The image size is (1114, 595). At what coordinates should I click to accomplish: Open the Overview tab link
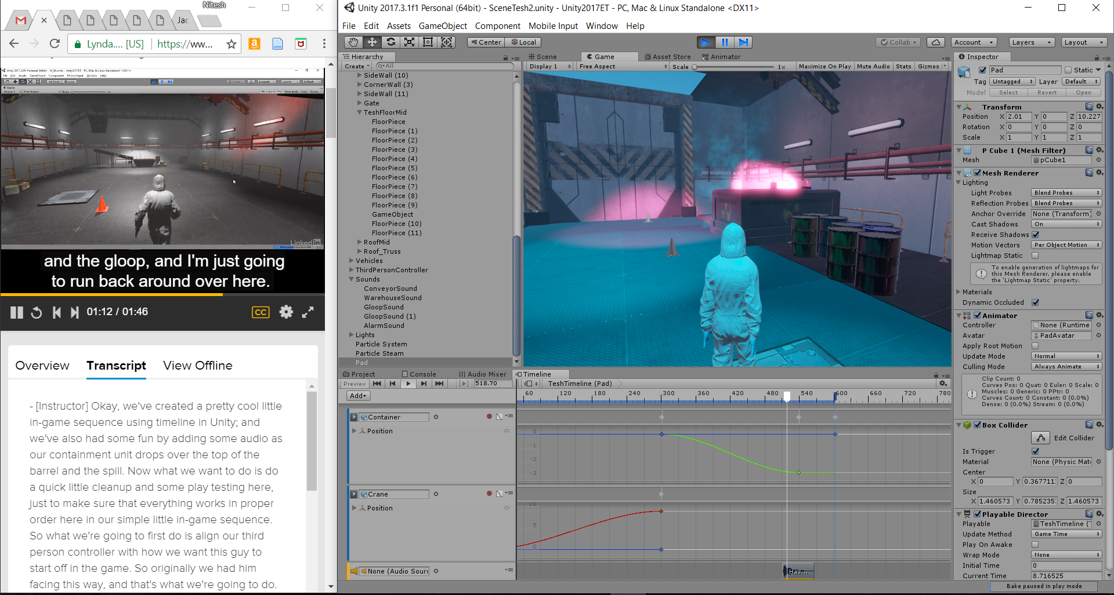tap(42, 366)
